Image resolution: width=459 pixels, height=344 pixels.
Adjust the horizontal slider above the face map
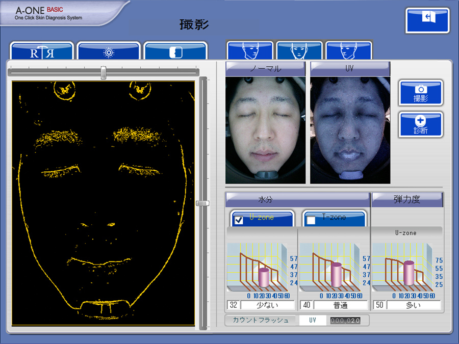(104, 73)
